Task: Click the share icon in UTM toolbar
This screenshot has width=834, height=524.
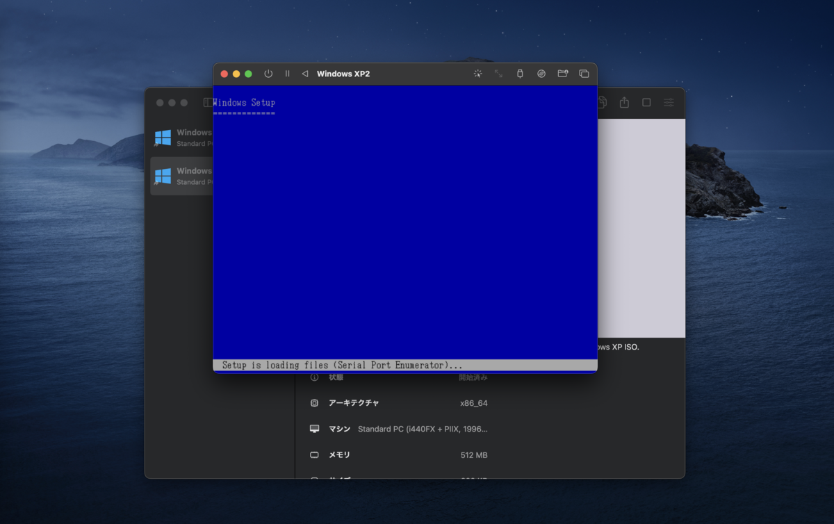Action: point(624,102)
